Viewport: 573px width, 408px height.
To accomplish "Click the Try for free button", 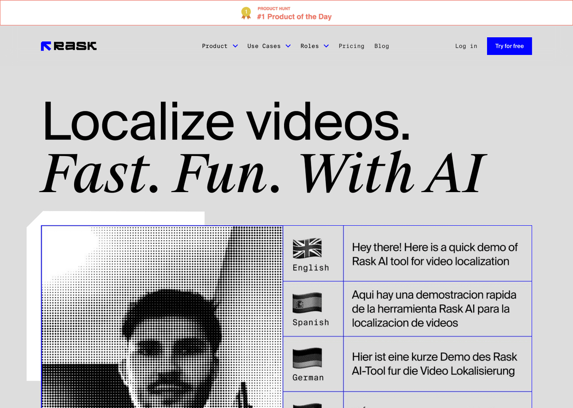I will [x=509, y=46].
